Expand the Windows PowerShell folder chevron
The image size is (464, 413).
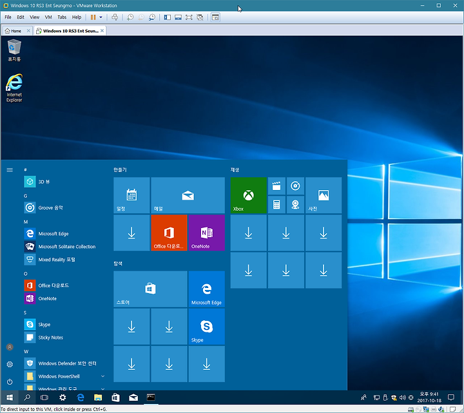102,376
